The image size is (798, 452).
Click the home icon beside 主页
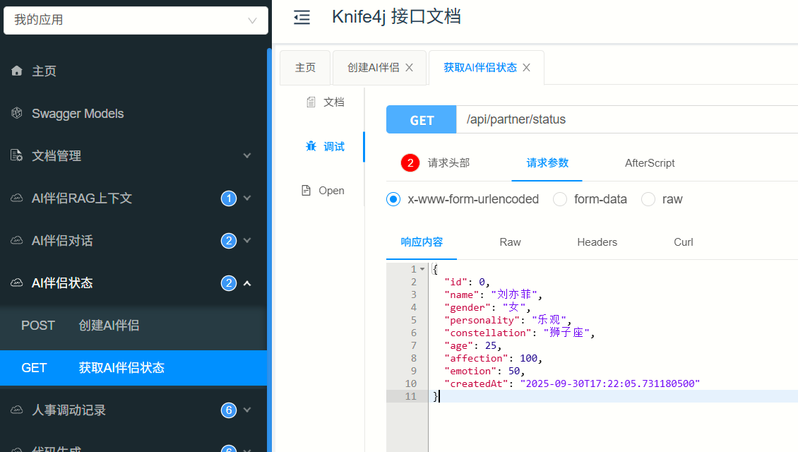(17, 71)
